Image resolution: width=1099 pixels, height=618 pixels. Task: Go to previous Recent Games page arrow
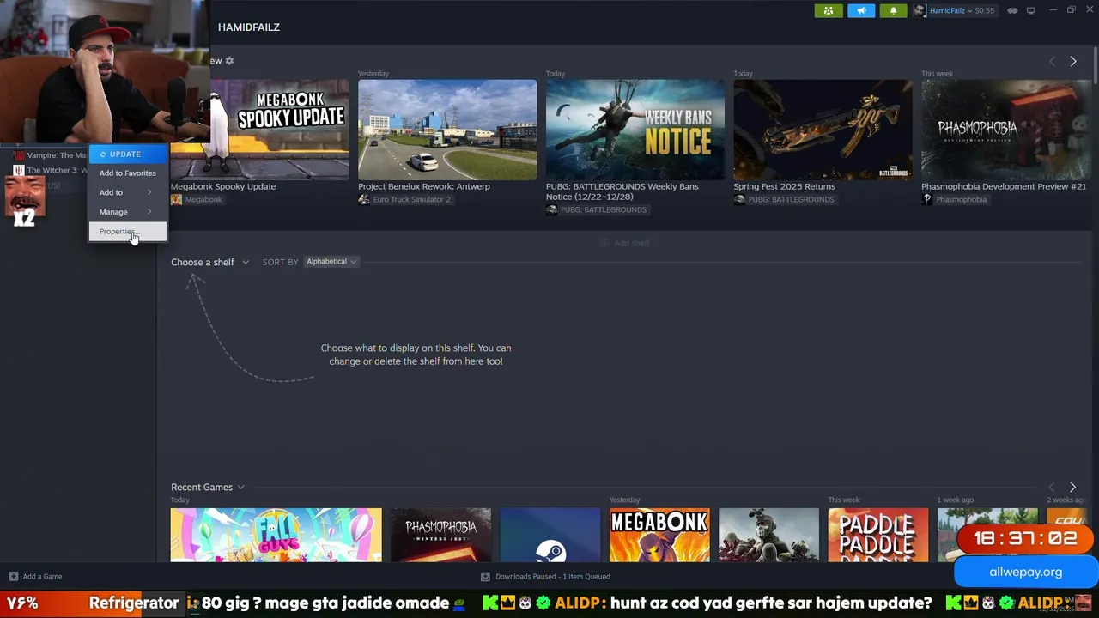click(1053, 488)
